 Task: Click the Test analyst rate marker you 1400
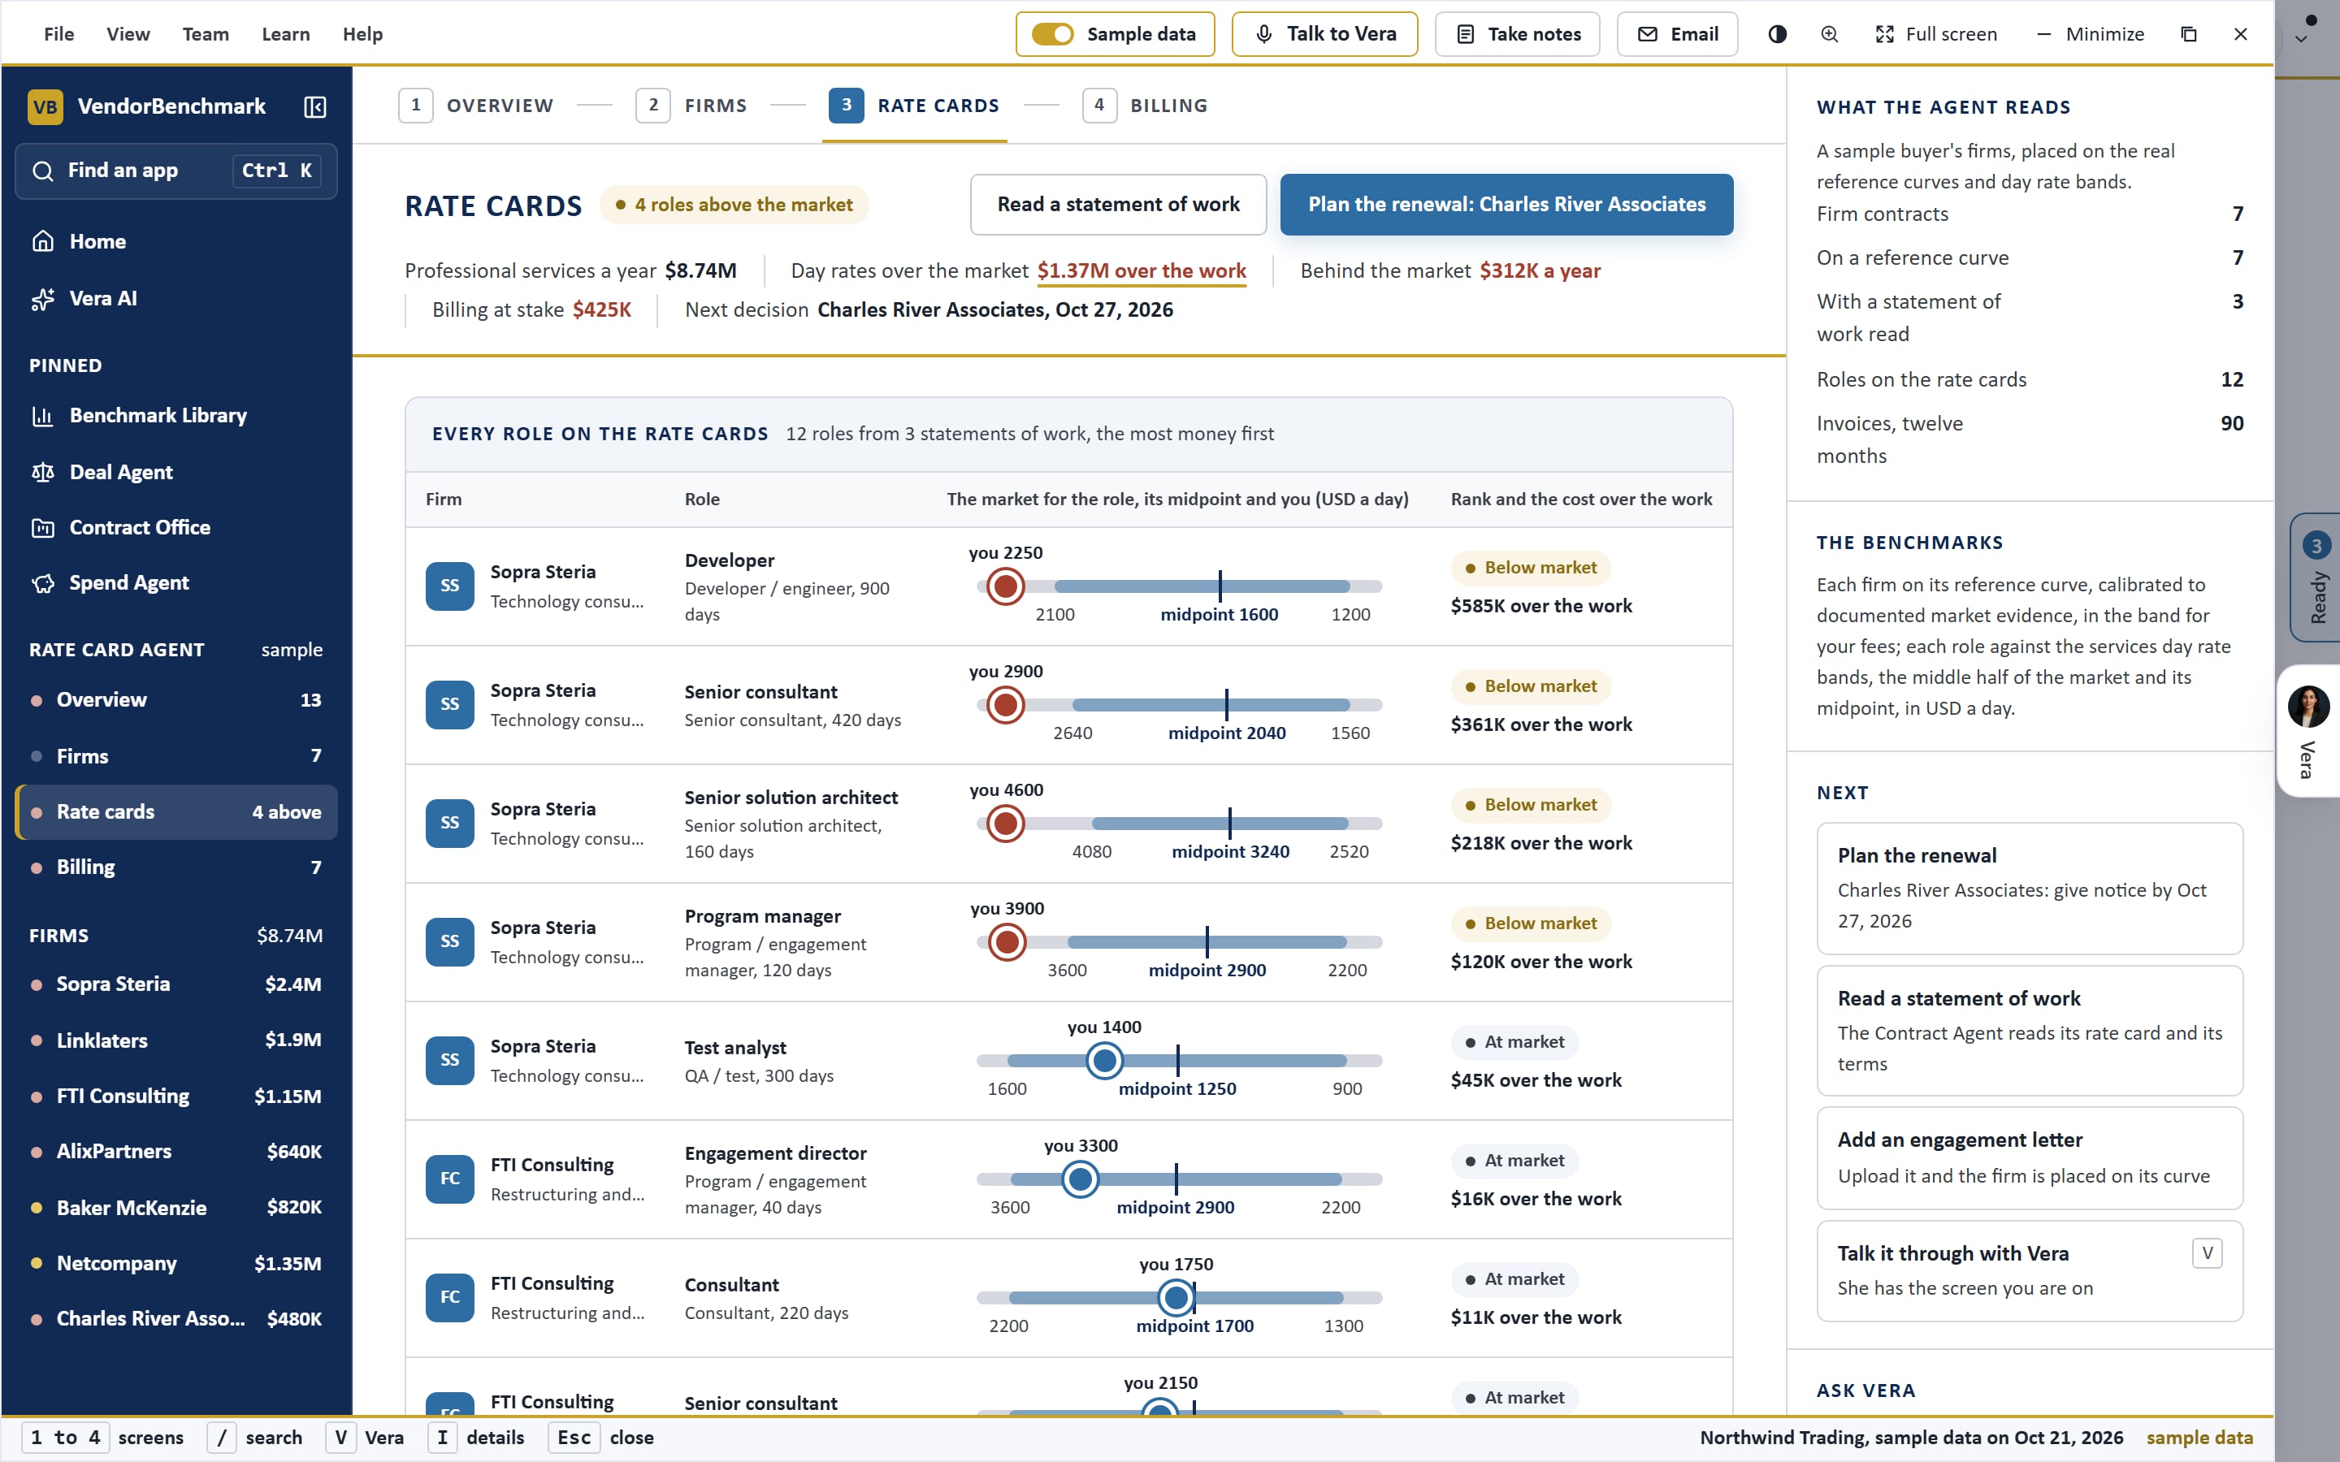click(1104, 1061)
